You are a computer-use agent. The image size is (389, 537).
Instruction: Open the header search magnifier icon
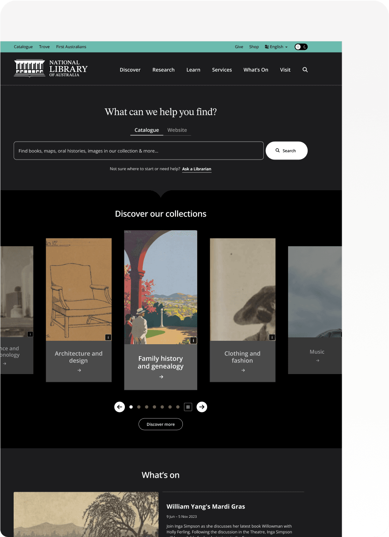pos(305,70)
